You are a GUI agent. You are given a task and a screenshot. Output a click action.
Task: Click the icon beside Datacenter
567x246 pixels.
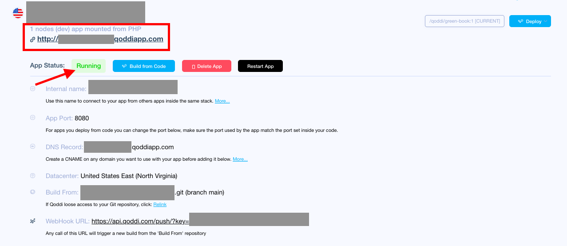pos(32,175)
